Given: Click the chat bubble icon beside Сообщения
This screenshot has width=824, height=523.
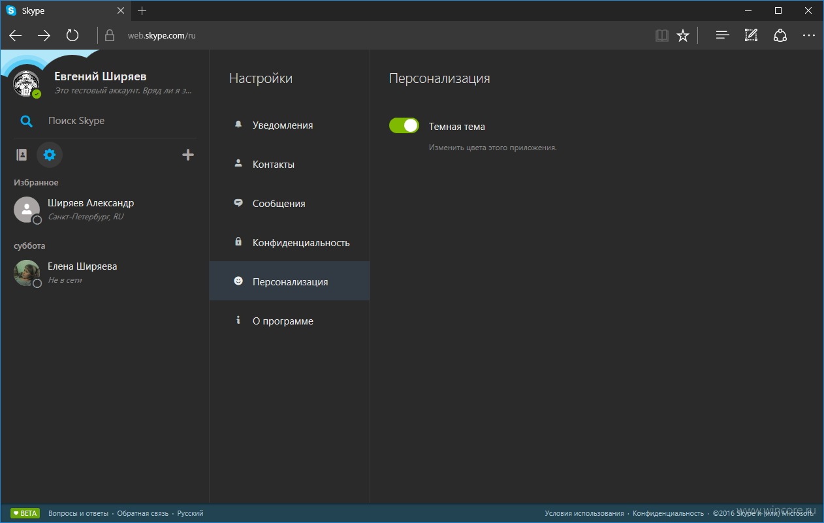Looking at the screenshot, I should tap(238, 202).
